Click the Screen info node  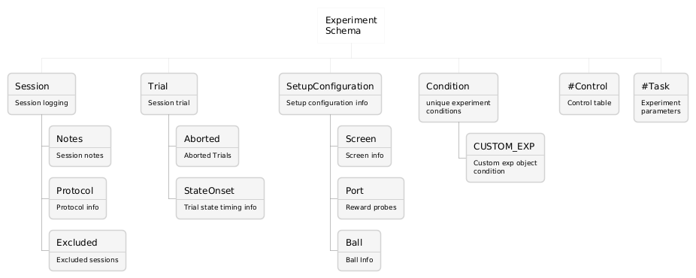click(x=365, y=147)
